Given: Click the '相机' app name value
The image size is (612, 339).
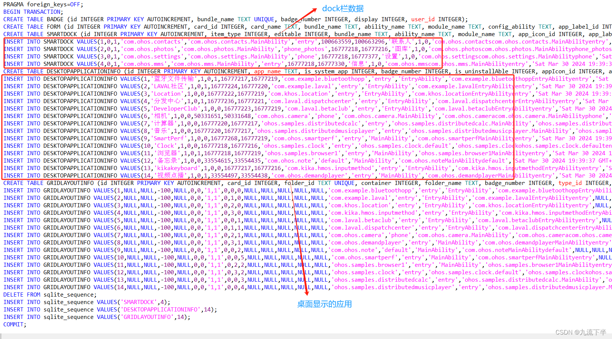Looking at the screenshot, I should [x=161, y=116].
